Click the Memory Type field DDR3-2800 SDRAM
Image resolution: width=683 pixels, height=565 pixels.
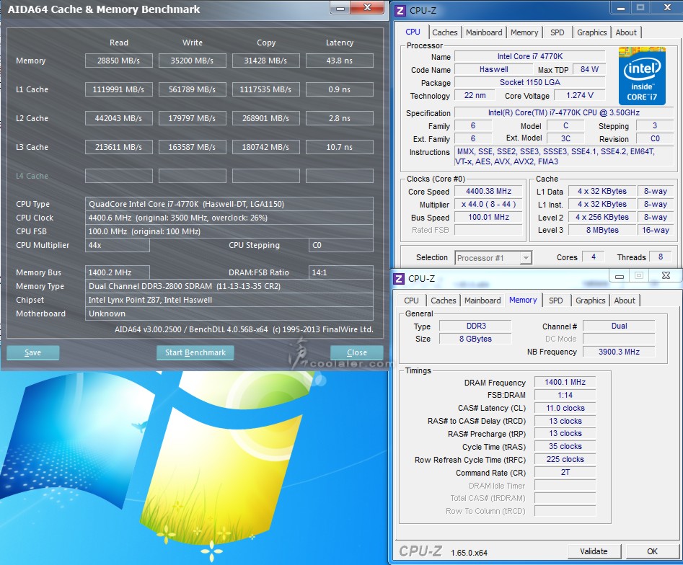coord(229,286)
